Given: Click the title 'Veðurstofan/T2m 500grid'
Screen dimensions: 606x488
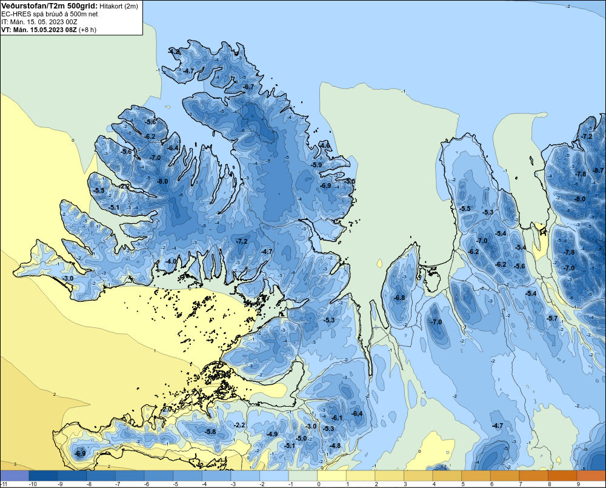Looking at the screenshot, I should click(x=50, y=5).
